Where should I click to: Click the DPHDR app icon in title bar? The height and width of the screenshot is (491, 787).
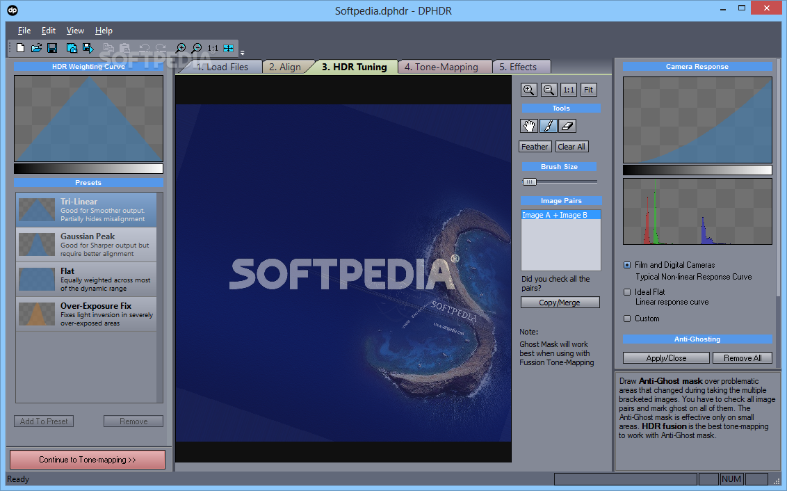click(13, 10)
